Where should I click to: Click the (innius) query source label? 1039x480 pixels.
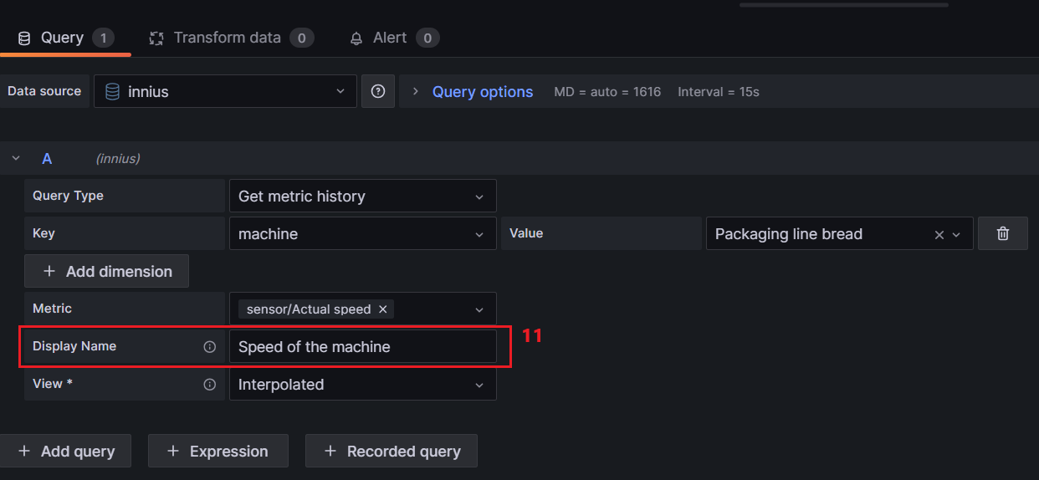(118, 158)
